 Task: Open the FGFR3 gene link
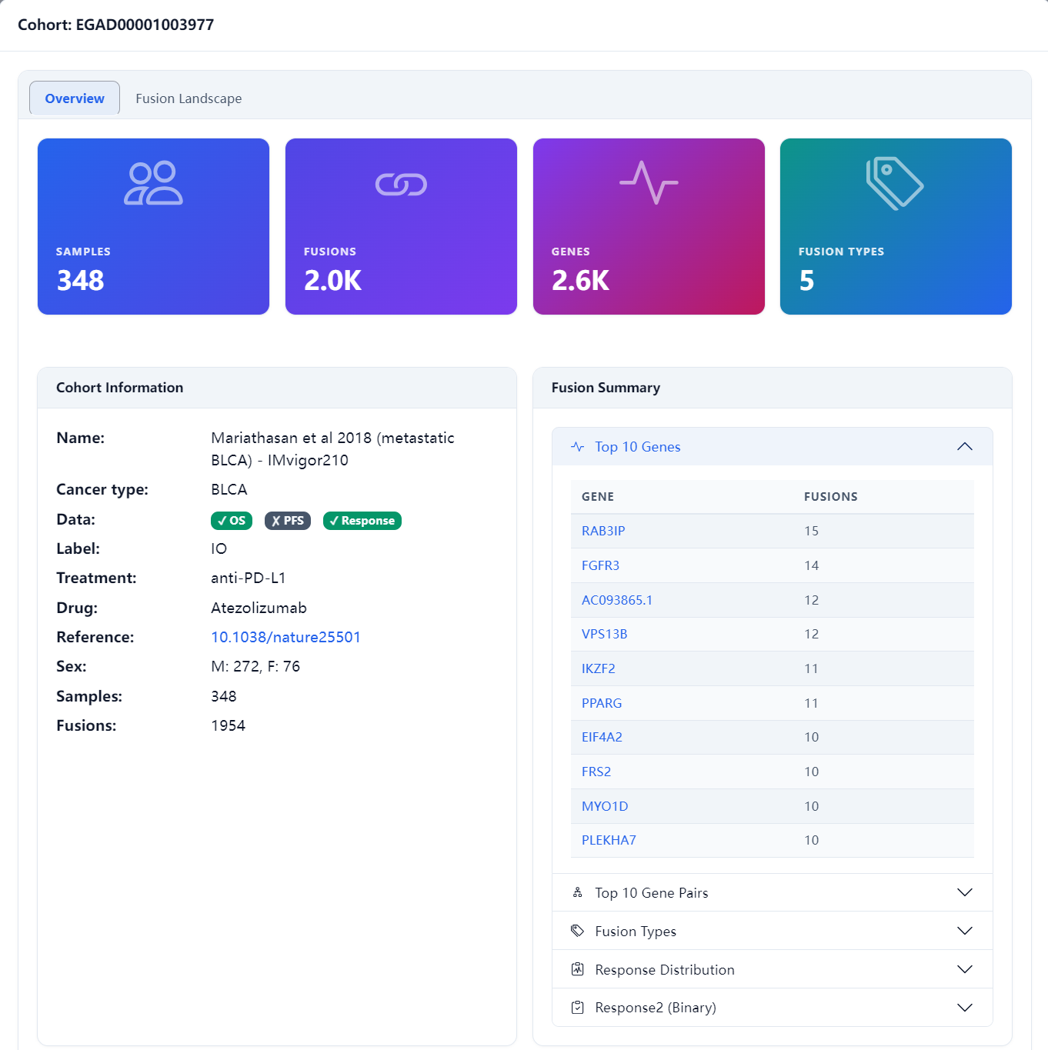click(600, 565)
